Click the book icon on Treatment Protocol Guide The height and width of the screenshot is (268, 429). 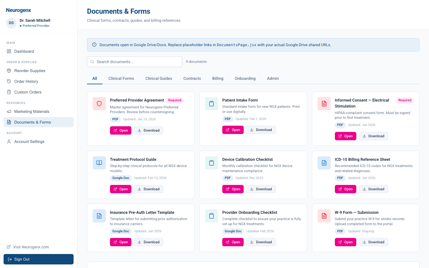click(99, 163)
